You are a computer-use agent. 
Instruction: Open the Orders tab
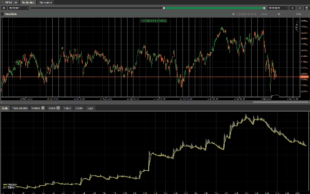tap(54, 108)
